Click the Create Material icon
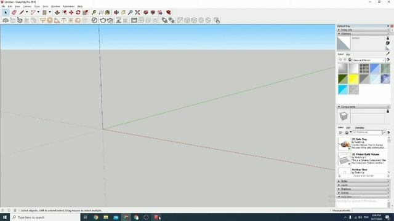Screen dimensions: 394x221 [x=388, y=43]
